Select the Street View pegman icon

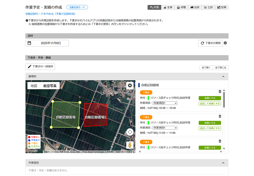coord(130,145)
